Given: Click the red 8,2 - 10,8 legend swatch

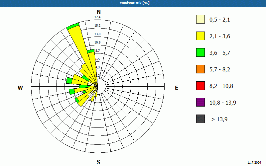Looking at the screenshot, I should click(x=200, y=86).
